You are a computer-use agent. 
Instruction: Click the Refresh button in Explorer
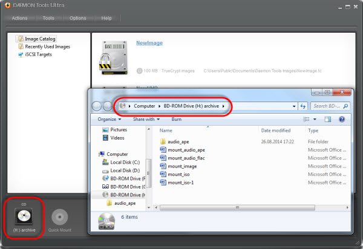click(303, 106)
